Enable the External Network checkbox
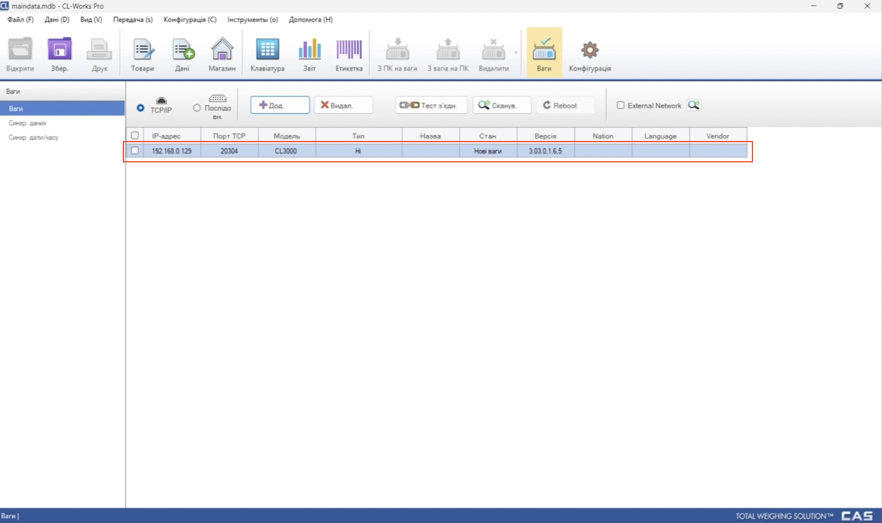This screenshot has height=523, width=882. [x=620, y=105]
